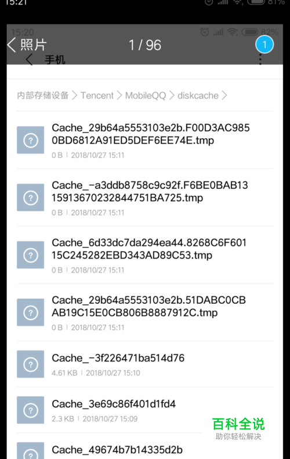Tap unknown file icon for Cache_3e69c86f401d1fd4

30,410
